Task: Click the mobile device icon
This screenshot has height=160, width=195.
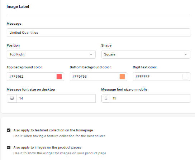Action: (106, 98)
